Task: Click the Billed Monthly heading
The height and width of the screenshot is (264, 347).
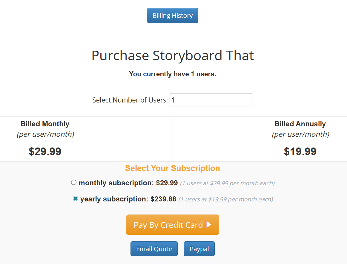Action: point(45,124)
